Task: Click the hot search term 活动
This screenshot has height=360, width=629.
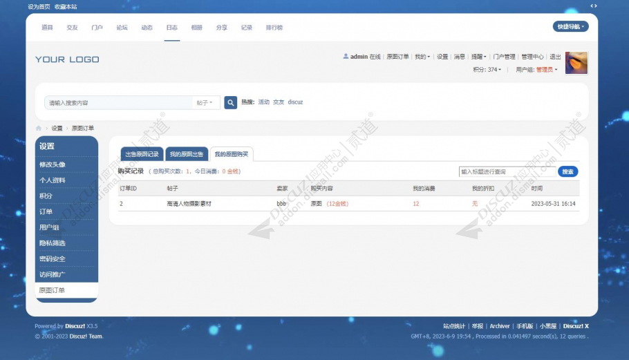Action: pyautogui.click(x=264, y=102)
